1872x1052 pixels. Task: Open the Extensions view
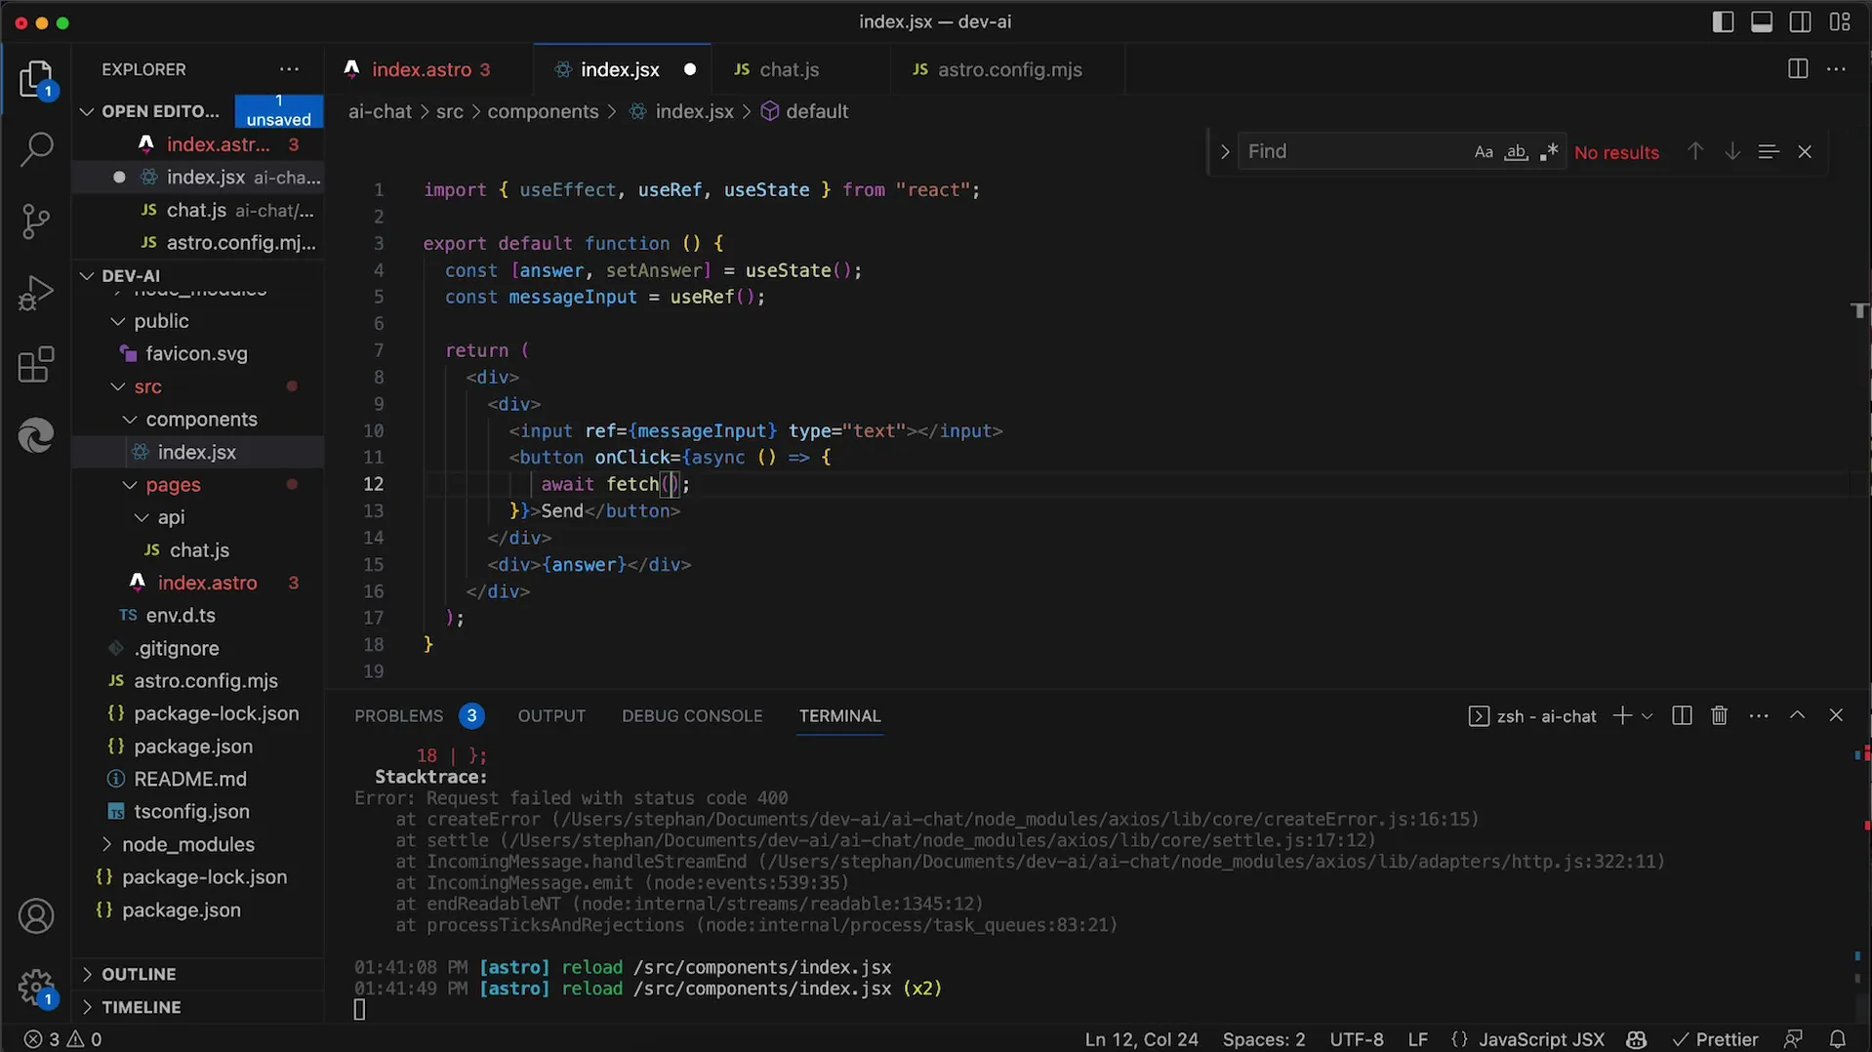click(36, 365)
